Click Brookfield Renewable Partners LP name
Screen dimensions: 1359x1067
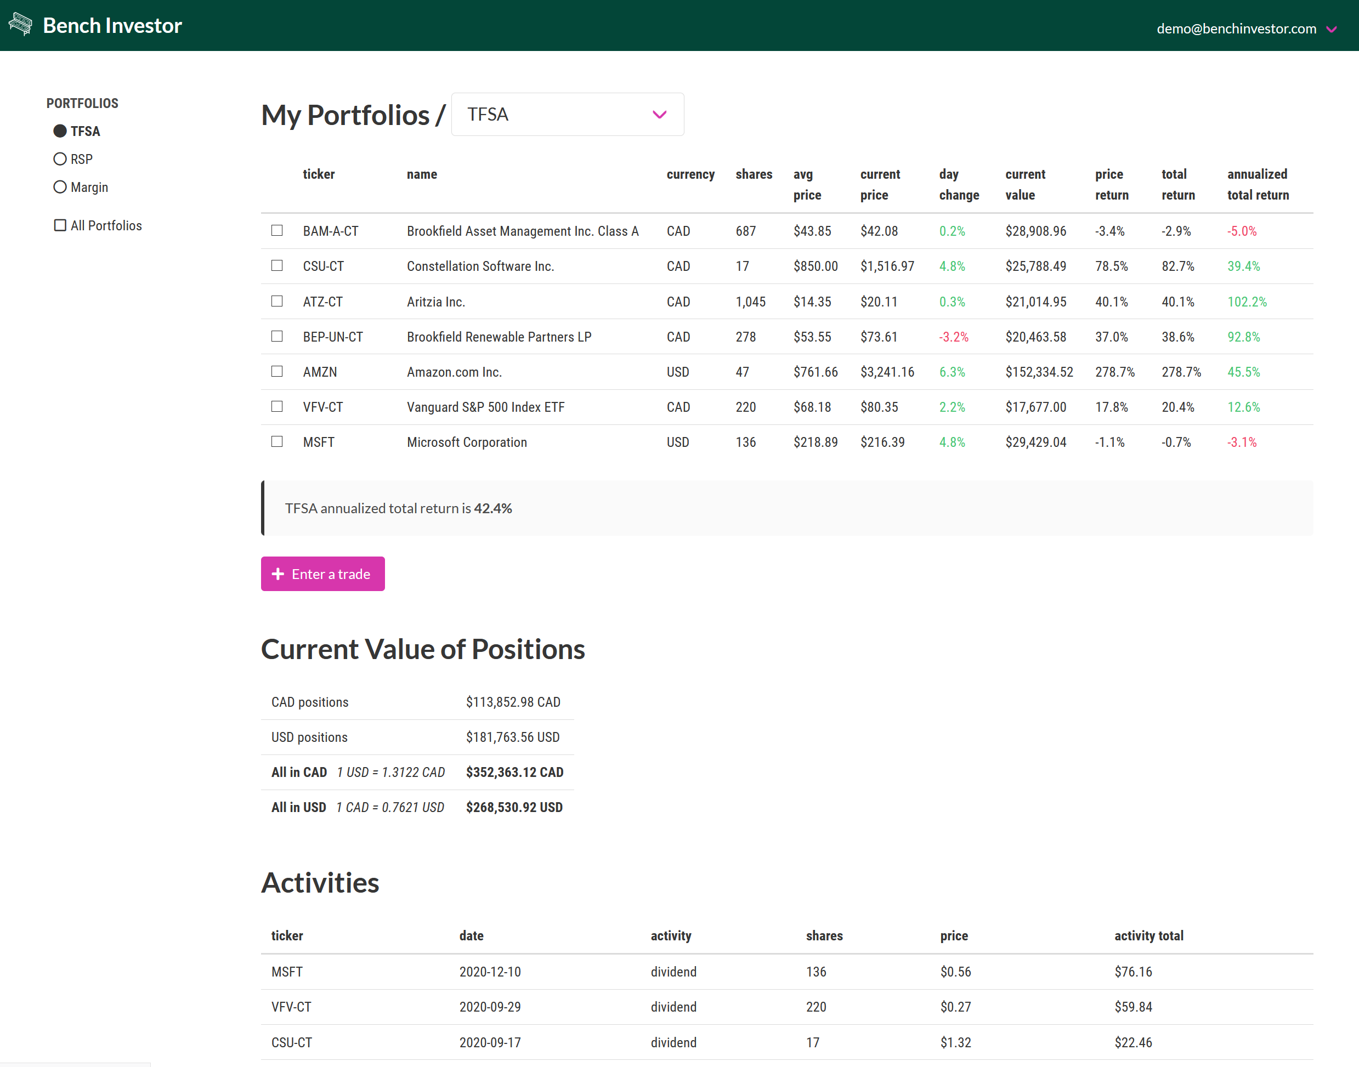point(499,337)
